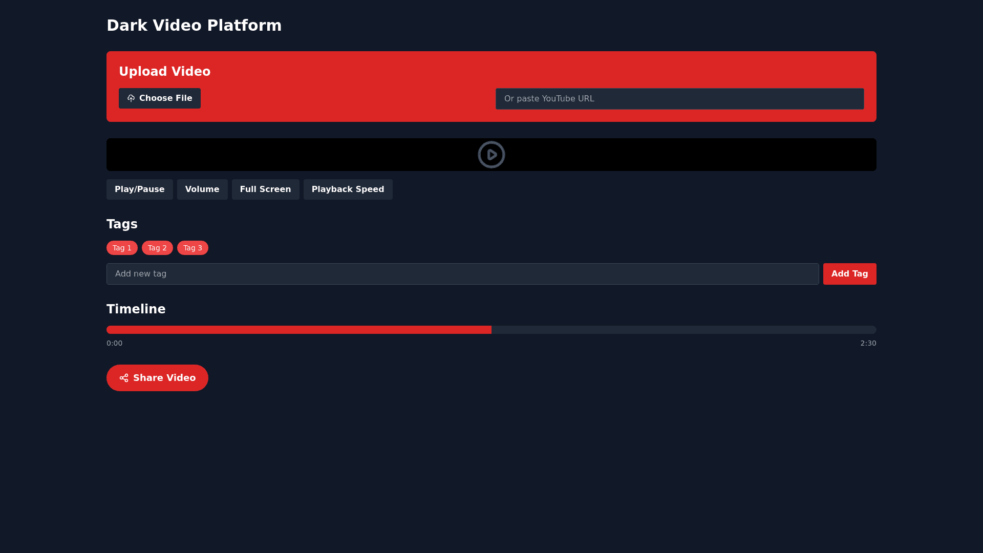Select the Tag 1 chip
Image resolution: width=983 pixels, height=553 pixels.
pyautogui.click(x=122, y=248)
